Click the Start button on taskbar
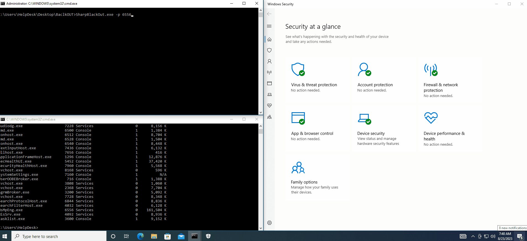Viewport: 527px width, 241px height. [x=5, y=236]
